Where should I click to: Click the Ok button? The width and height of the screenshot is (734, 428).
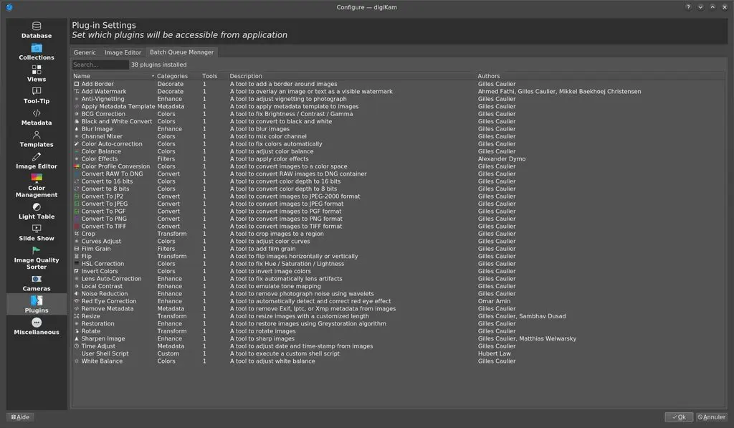click(x=677, y=417)
